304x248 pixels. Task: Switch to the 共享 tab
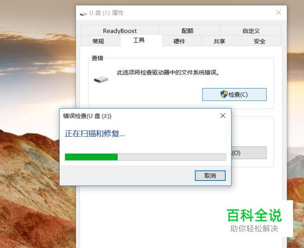[219, 41]
